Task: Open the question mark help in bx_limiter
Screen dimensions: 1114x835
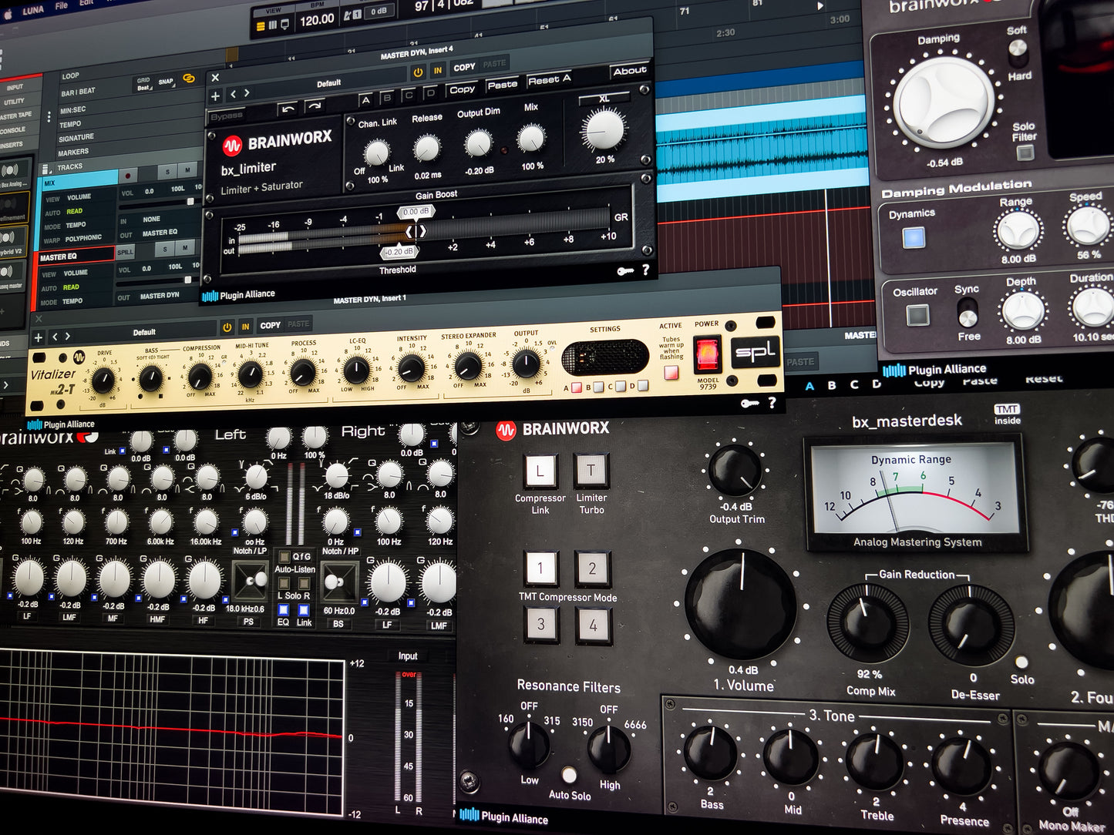Action: [x=646, y=270]
